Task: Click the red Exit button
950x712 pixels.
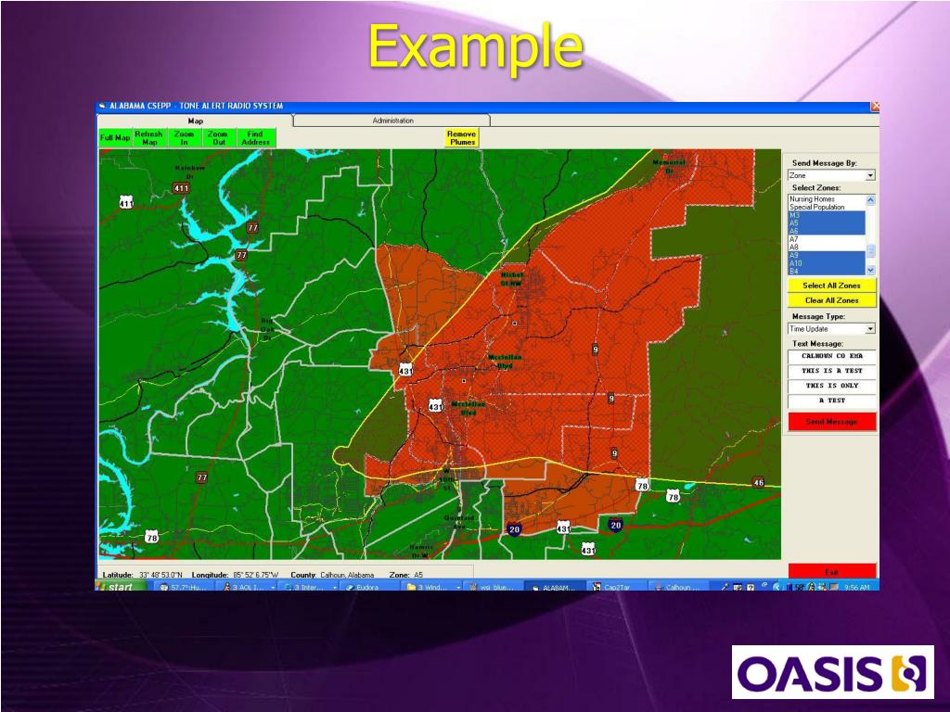Action: [x=832, y=571]
